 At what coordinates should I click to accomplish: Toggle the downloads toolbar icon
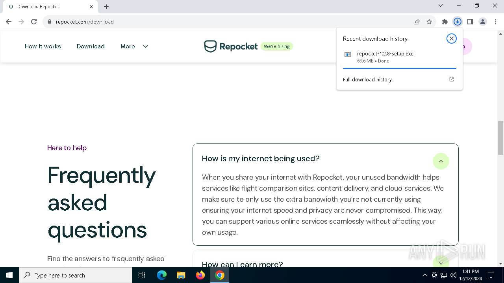pos(458,22)
